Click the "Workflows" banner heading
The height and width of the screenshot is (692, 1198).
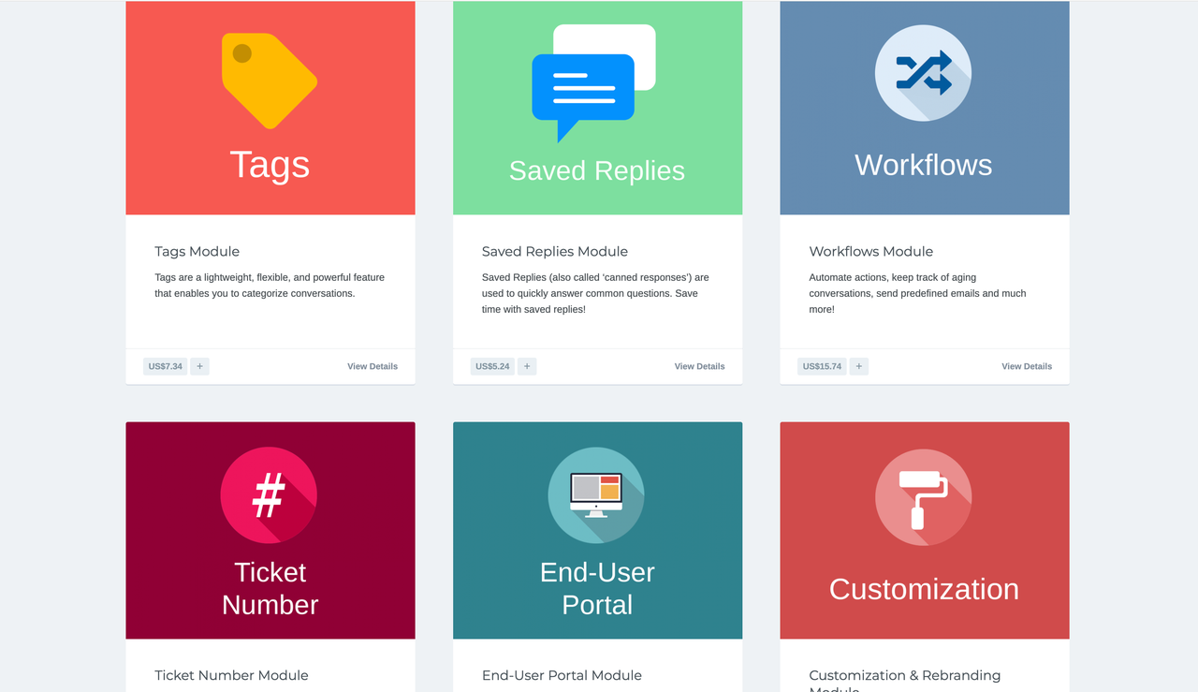pyautogui.click(x=924, y=165)
